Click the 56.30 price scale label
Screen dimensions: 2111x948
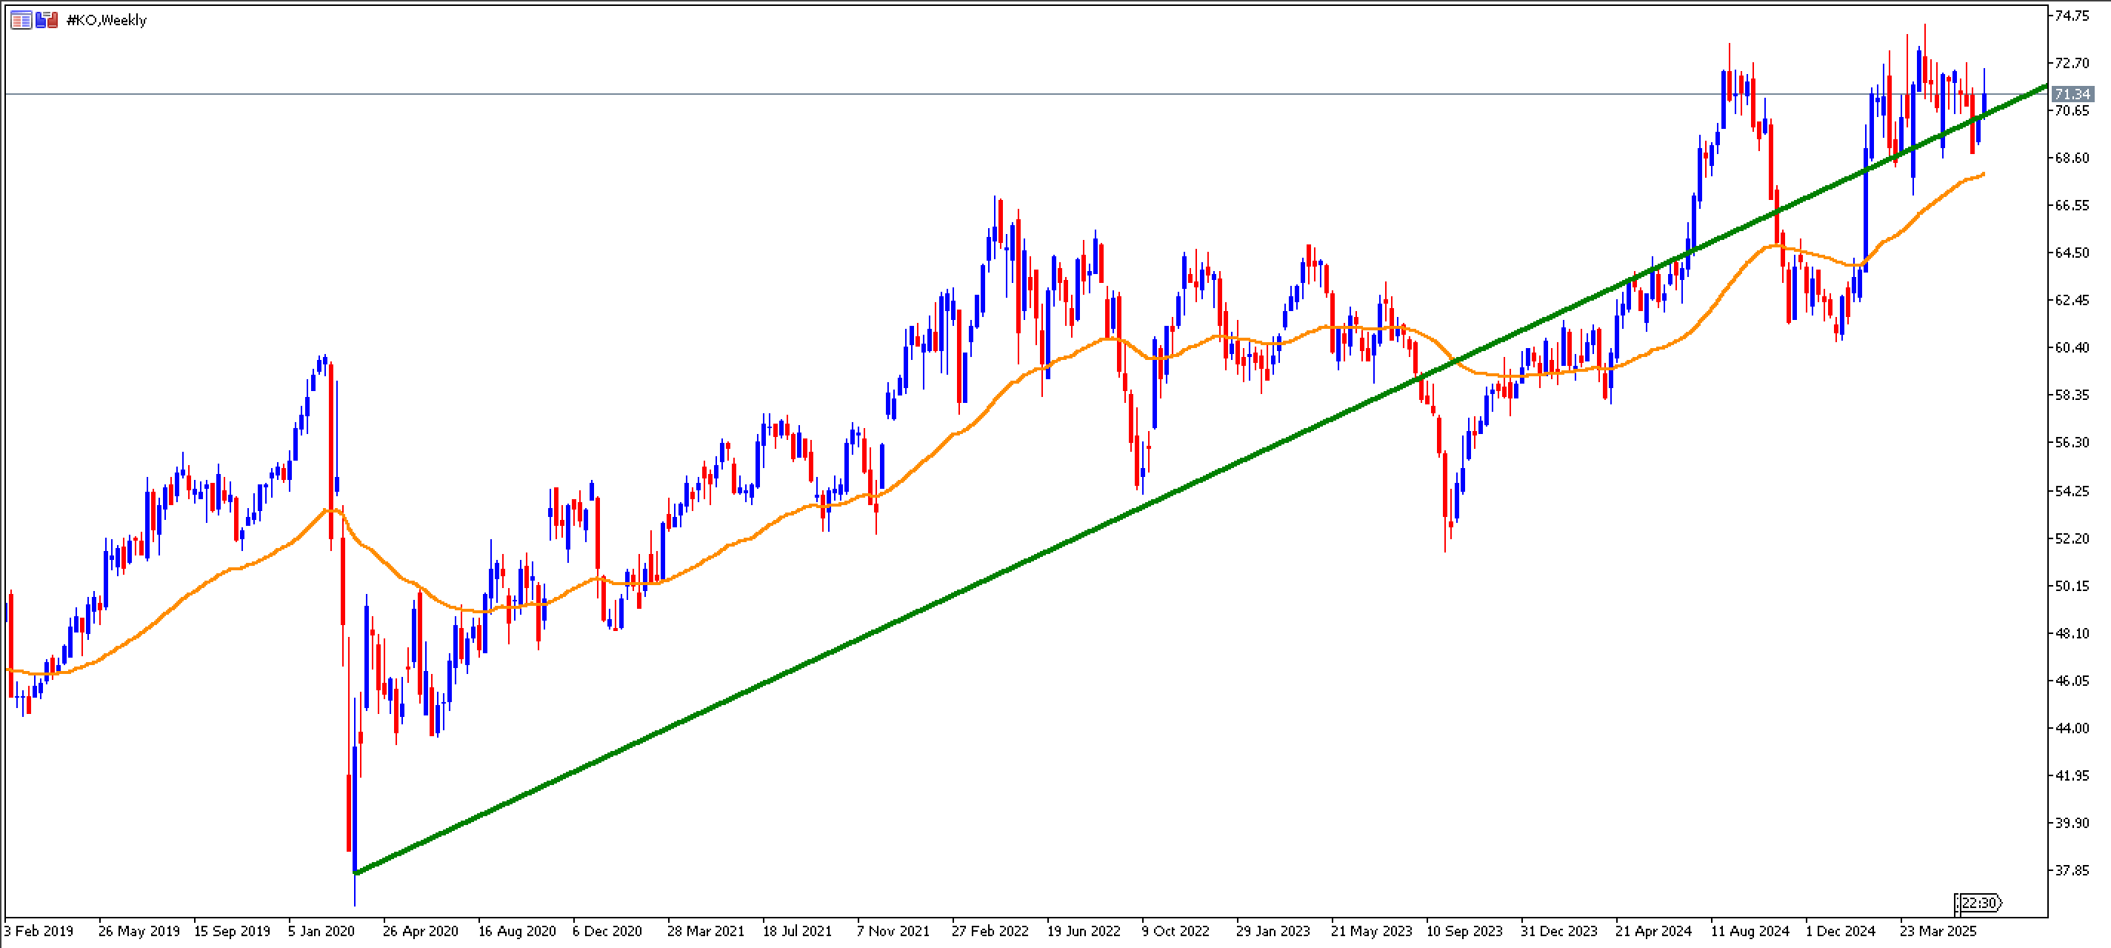(x=2072, y=442)
